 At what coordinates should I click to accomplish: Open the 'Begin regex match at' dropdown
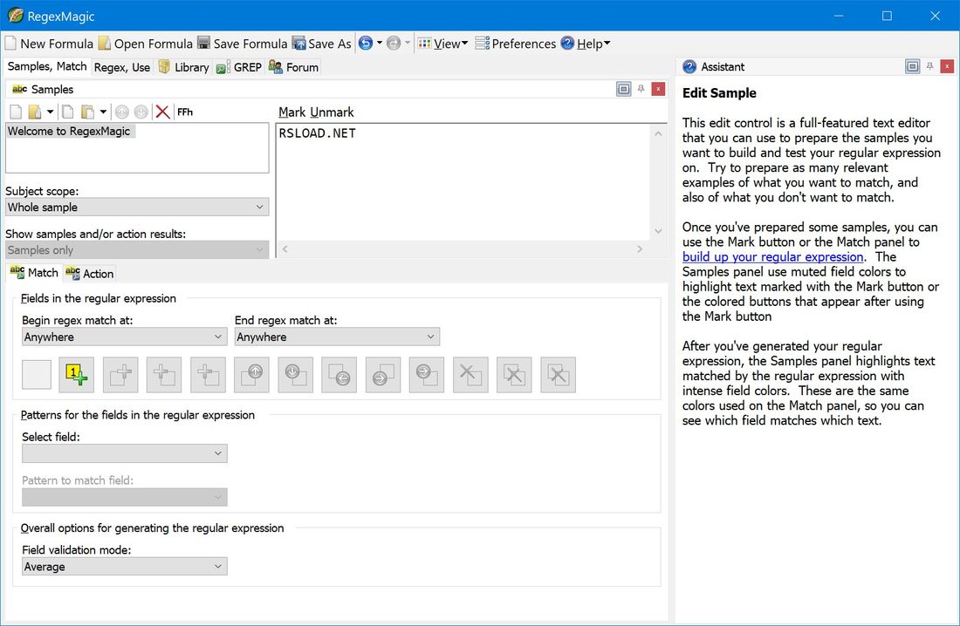[218, 337]
